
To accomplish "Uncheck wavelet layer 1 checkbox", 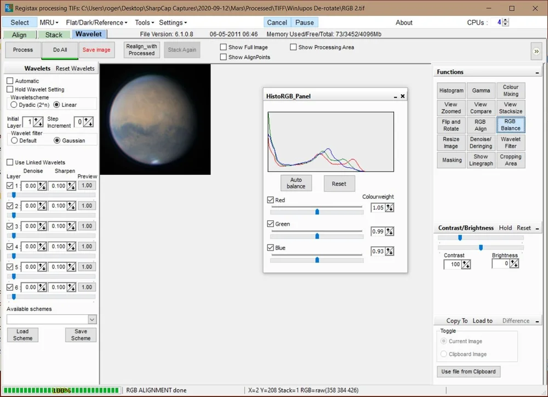I will [x=10, y=186].
